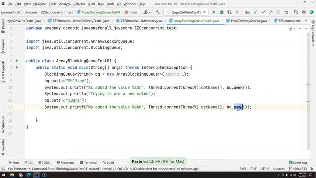This screenshot has width=316, height=178.
Task: Open Structure tool window
Action: pos(3,124)
